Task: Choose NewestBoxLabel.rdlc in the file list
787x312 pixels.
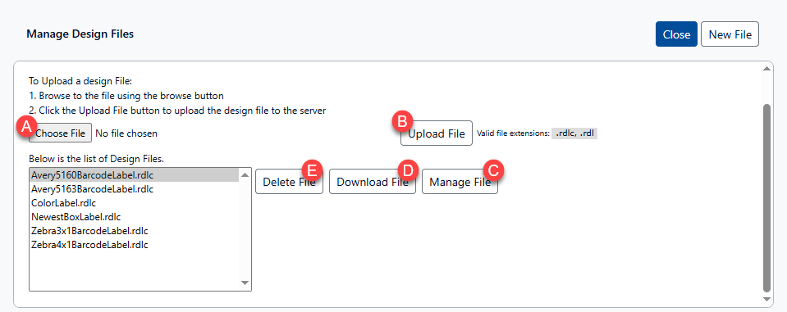Action: pos(134,217)
